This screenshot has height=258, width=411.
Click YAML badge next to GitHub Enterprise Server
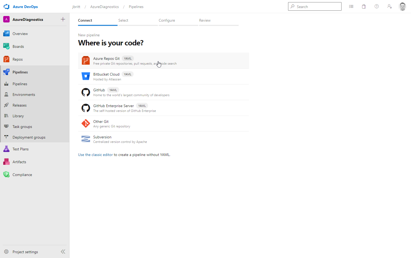tap(142, 106)
